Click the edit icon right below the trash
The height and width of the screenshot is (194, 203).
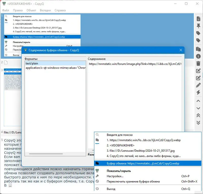pos(198,71)
